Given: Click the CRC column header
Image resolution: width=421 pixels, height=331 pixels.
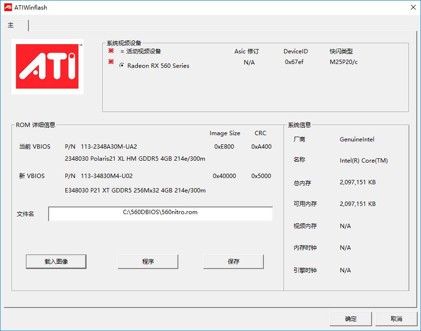Looking at the screenshot, I should tap(260, 133).
